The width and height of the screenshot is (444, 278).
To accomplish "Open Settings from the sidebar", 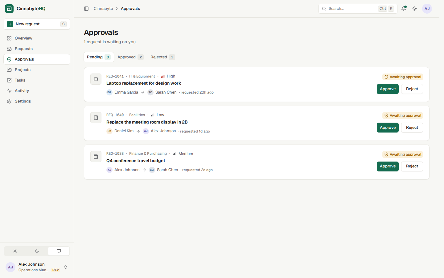I will pos(37,101).
